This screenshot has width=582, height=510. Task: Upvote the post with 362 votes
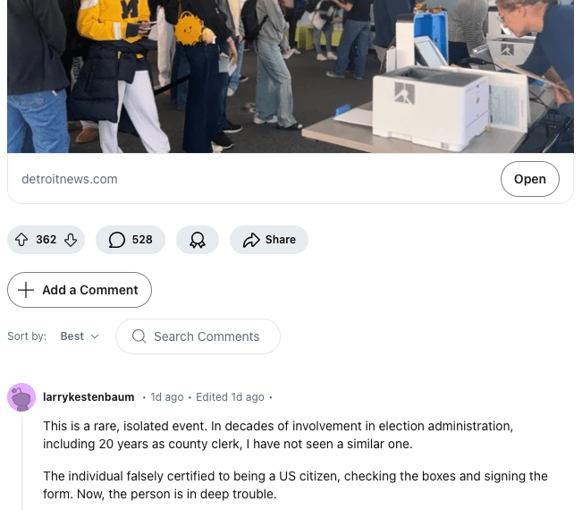pyautogui.click(x=21, y=240)
